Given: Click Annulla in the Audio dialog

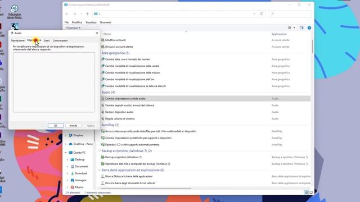Looking at the screenshot, I should pyautogui.click(x=73, y=126).
